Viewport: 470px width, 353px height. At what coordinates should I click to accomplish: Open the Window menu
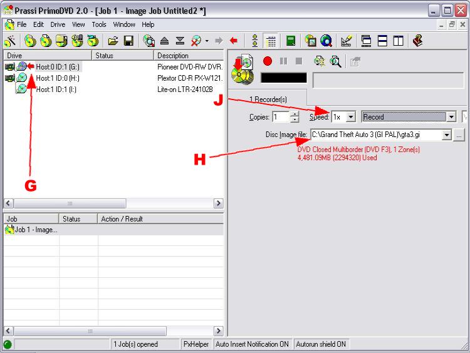point(124,24)
